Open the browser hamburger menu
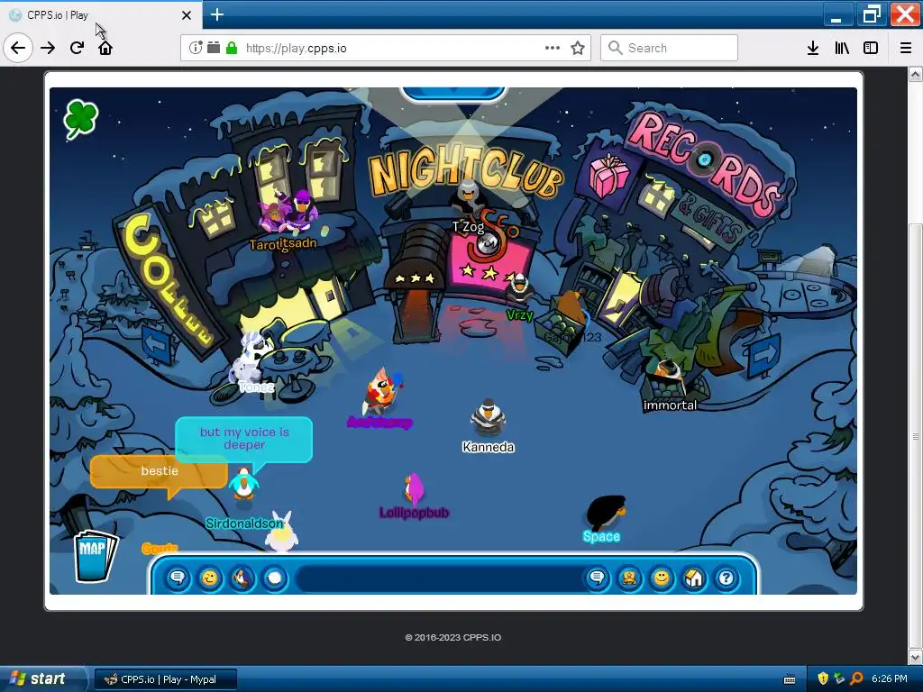The height and width of the screenshot is (692, 923). pyautogui.click(x=906, y=48)
